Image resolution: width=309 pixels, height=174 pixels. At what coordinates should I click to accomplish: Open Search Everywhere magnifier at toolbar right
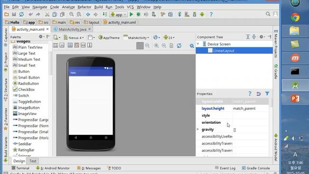click(x=268, y=14)
